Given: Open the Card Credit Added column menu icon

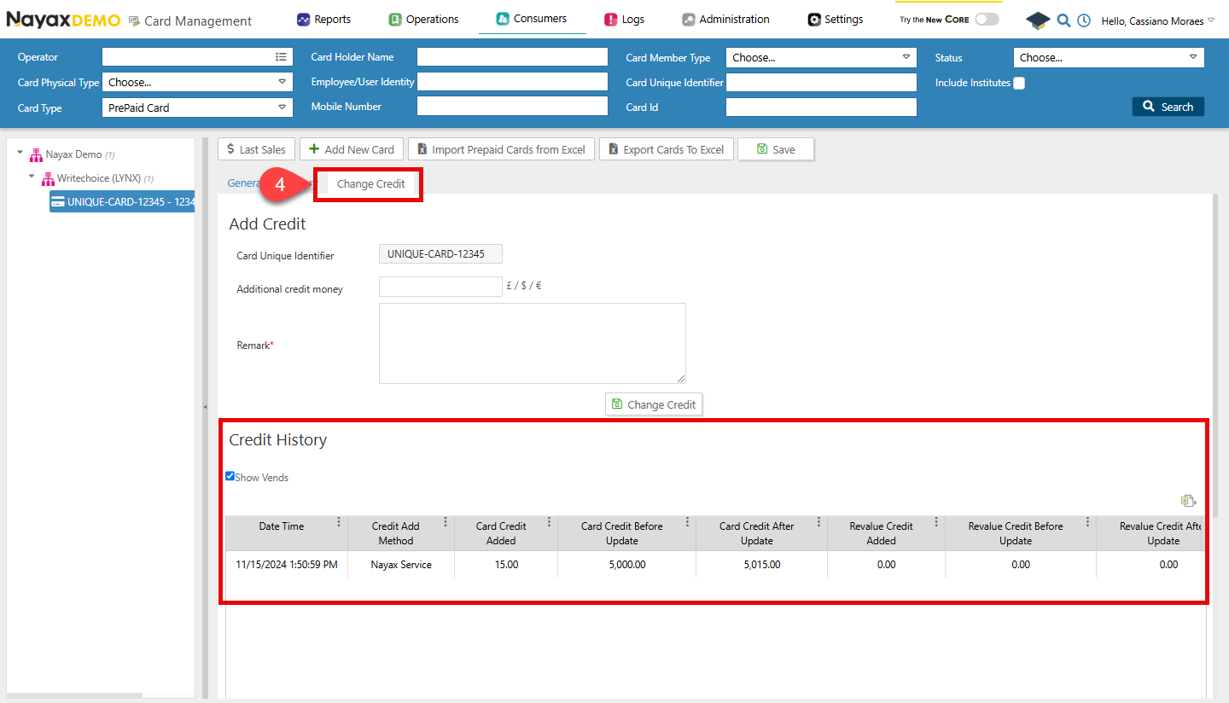Looking at the screenshot, I should click(x=549, y=522).
